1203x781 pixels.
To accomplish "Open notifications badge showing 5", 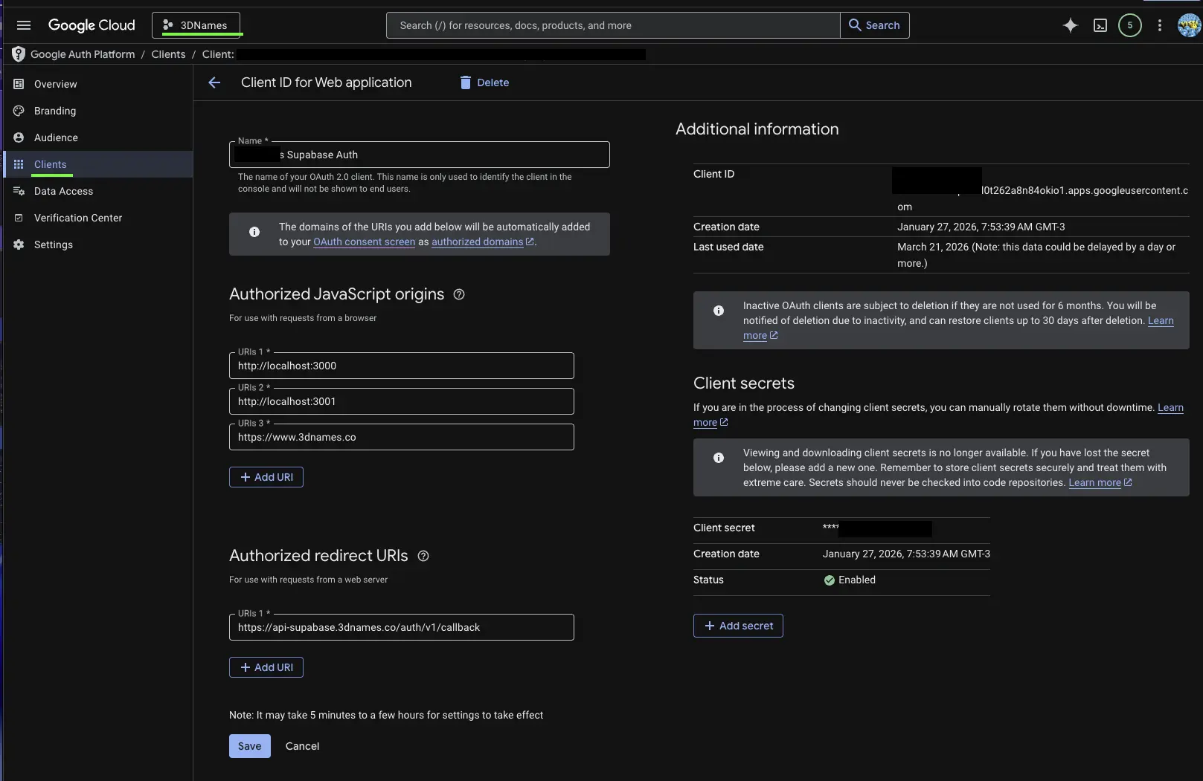I will [x=1130, y=25].
